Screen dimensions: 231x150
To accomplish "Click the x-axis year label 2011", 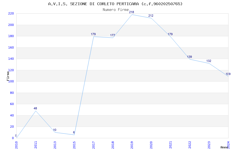I will (36, 145).
